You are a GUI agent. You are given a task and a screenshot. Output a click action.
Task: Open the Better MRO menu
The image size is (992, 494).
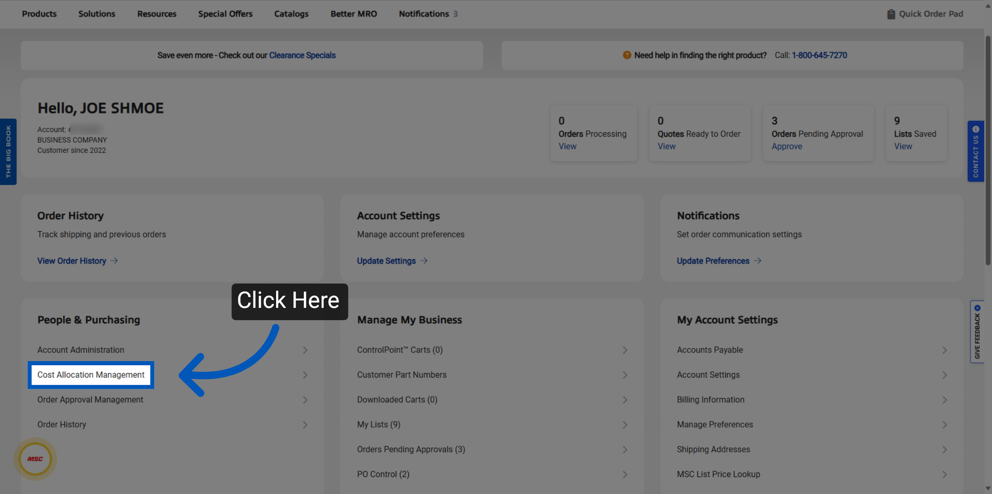tap(353, 14)
